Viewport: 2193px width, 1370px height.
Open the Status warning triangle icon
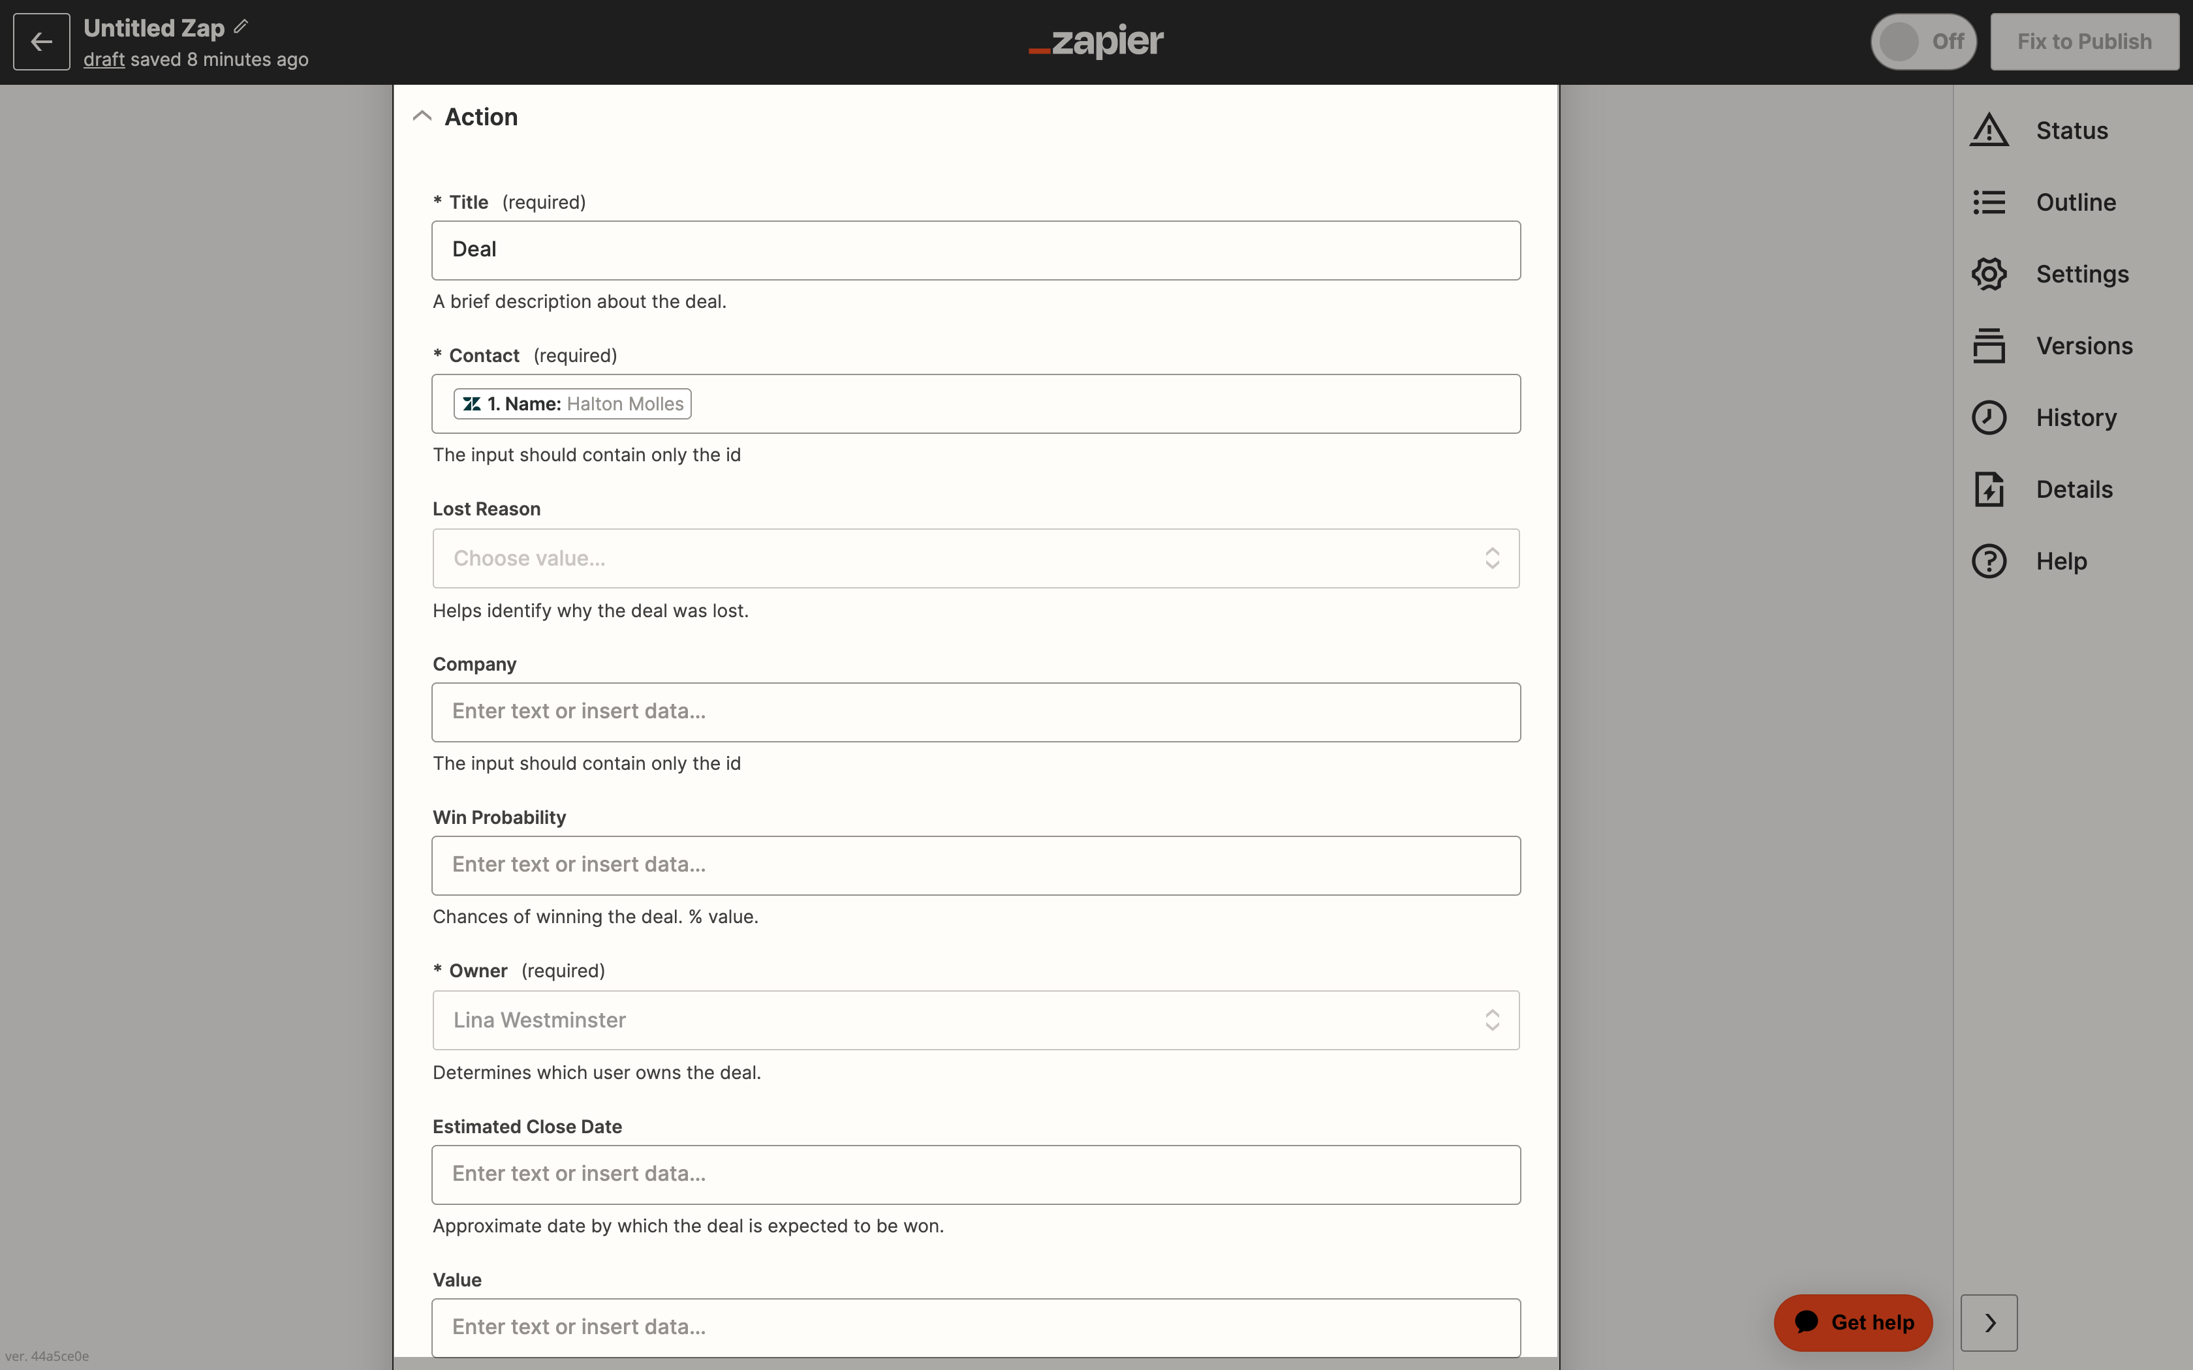pyautogui.click(x=1989, y=130)
